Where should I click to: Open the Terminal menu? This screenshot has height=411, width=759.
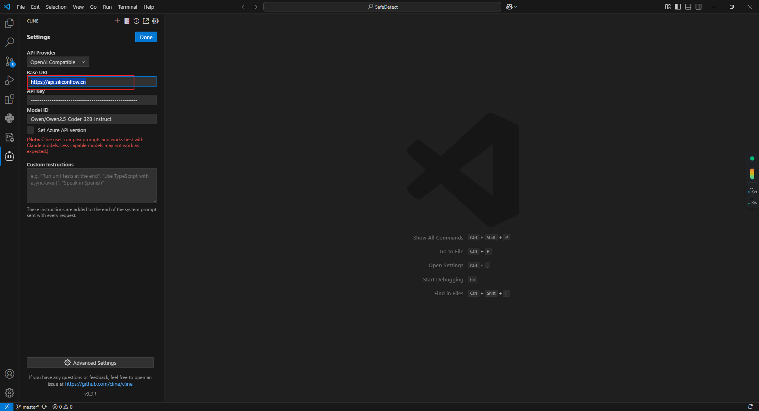(x=127, y=7)
